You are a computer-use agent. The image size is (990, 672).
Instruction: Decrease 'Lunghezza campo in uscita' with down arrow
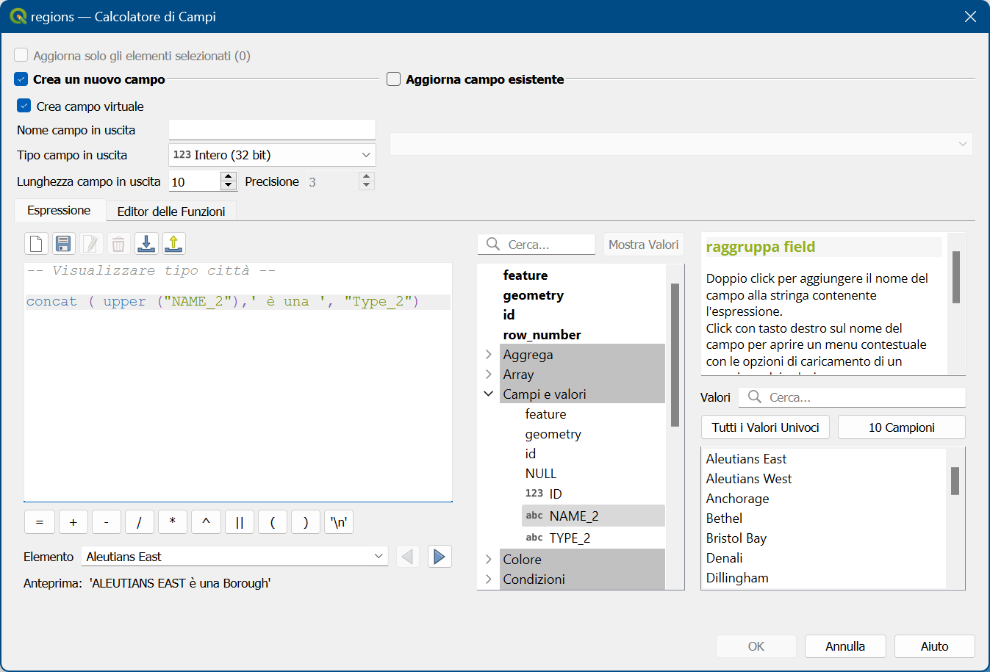tap(229, 186)
